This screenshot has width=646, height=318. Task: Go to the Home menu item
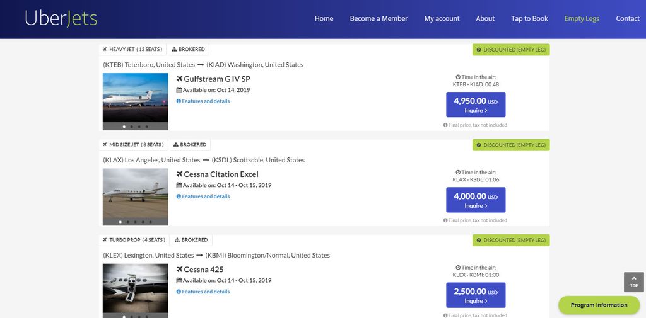pos(324,18)
